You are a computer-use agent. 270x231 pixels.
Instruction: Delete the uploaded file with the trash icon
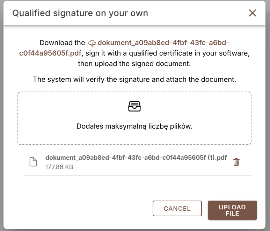(x=236, y=162)
